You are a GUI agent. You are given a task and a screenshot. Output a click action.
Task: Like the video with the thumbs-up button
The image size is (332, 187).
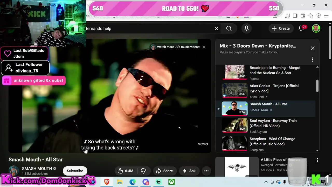point(126,171)
